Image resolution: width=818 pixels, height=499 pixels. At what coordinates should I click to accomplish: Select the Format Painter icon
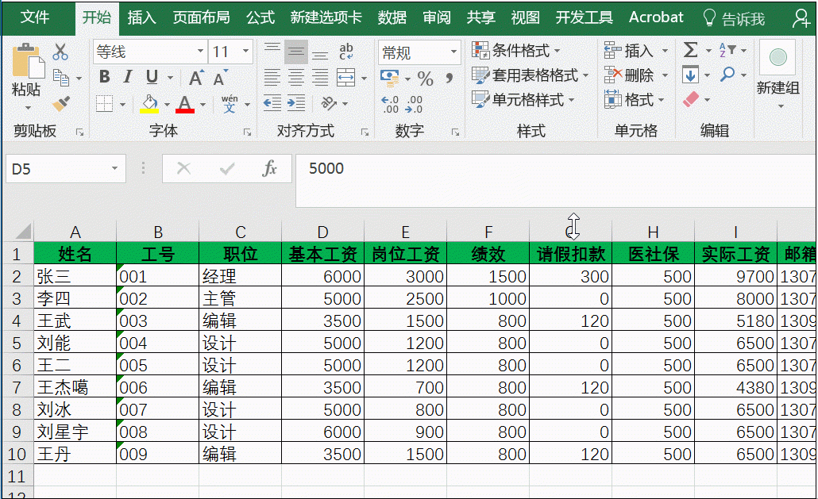click(x=60, y=102)
